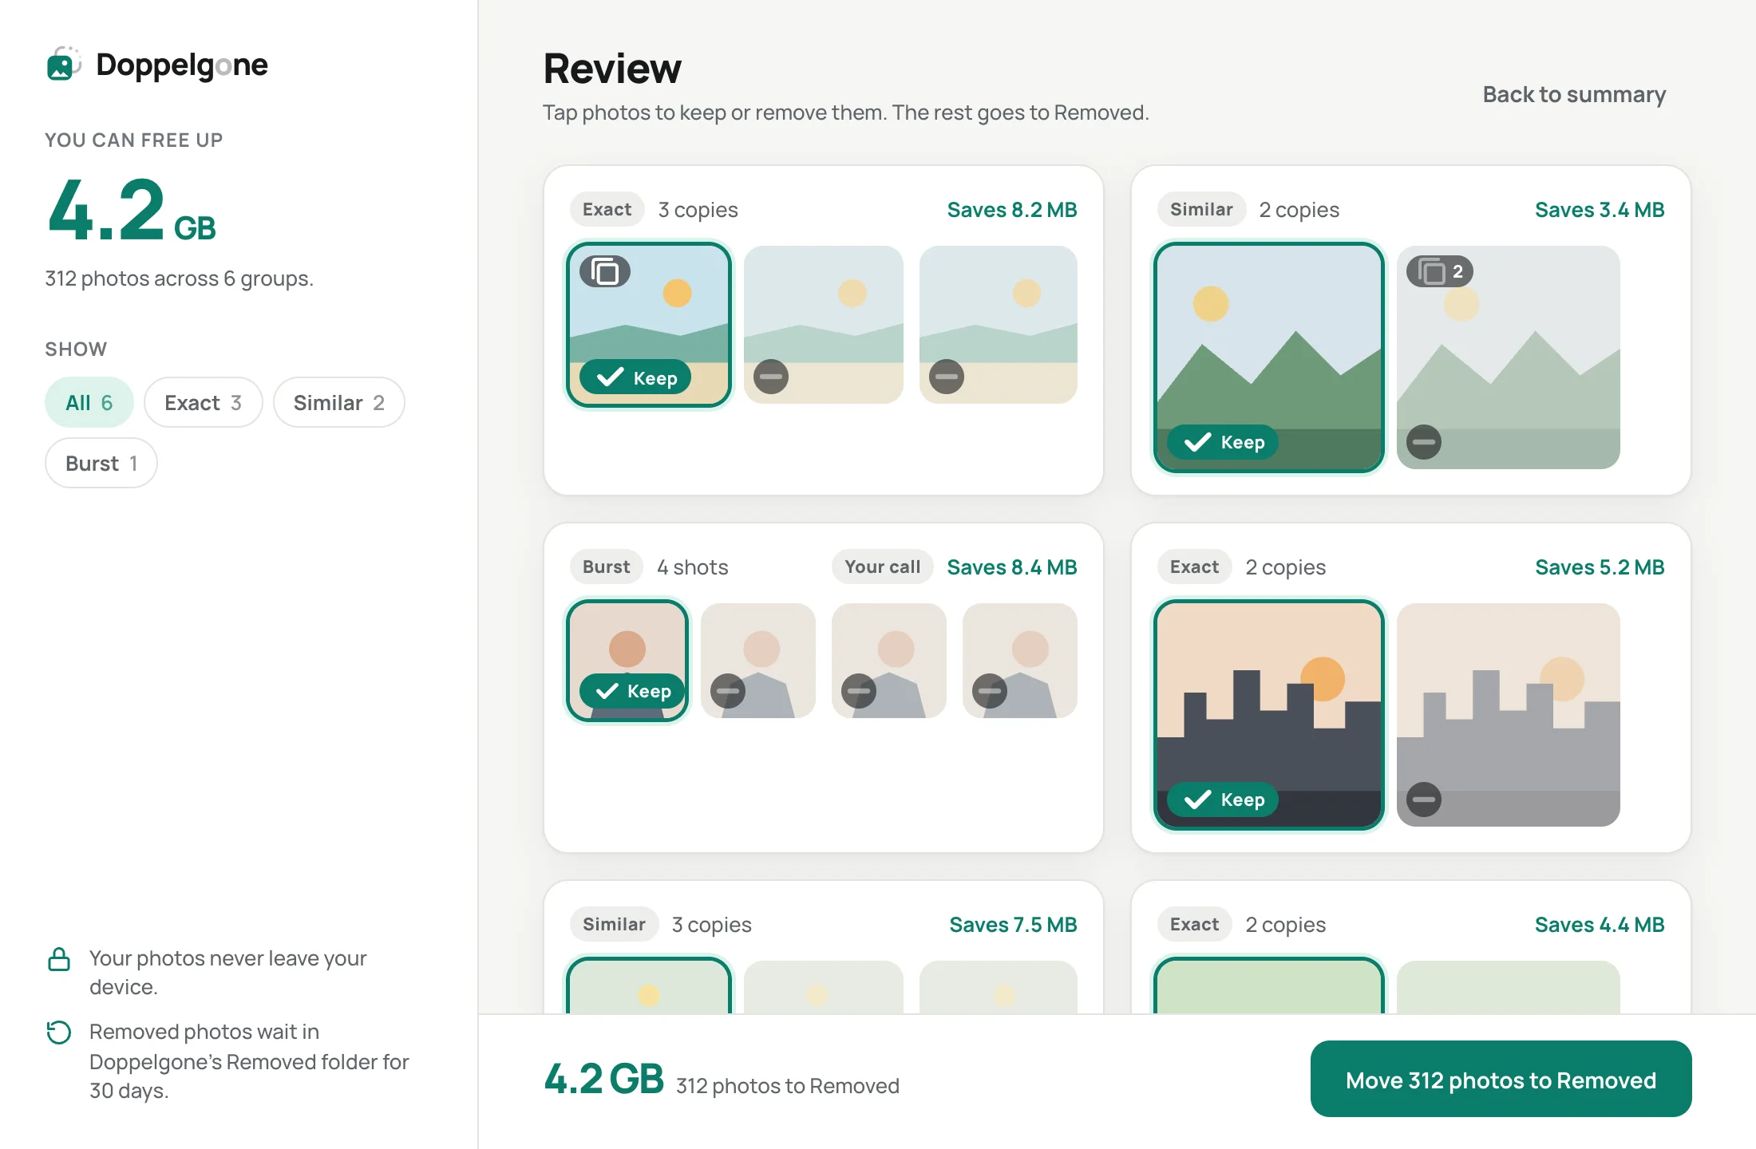
Task: Toggle Keep on first Burst portrait
Action: [x=632, y=691]
